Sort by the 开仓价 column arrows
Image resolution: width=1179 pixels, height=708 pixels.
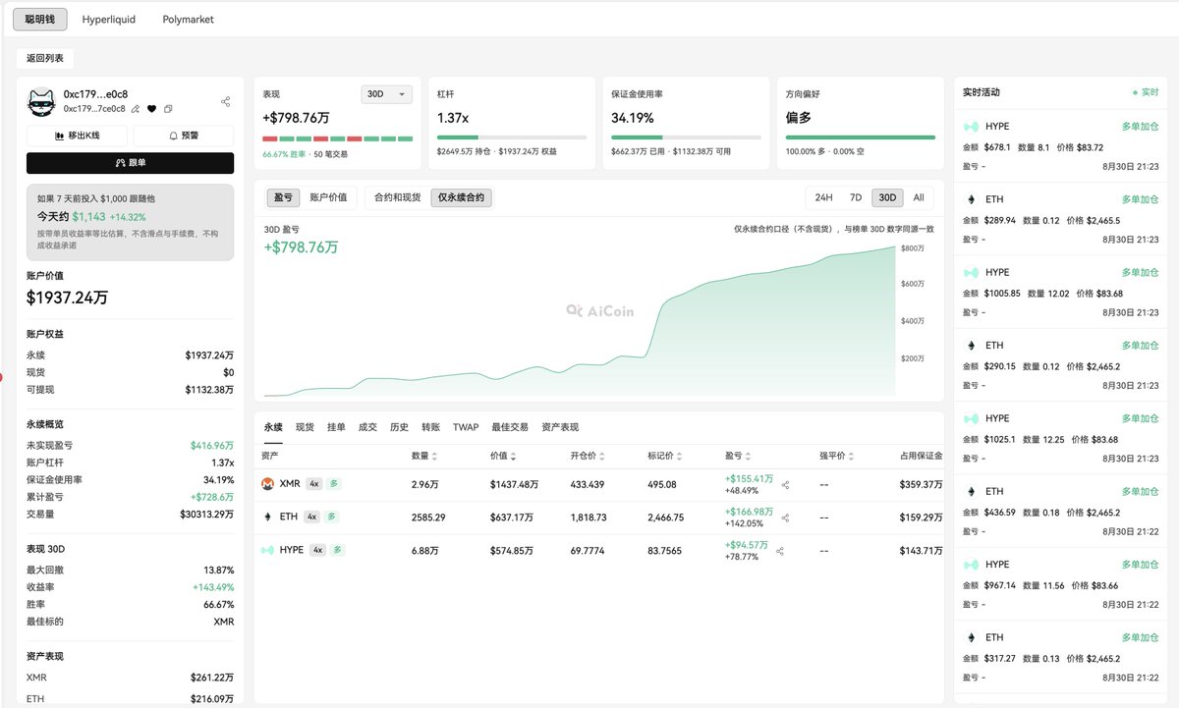point(600,457)
